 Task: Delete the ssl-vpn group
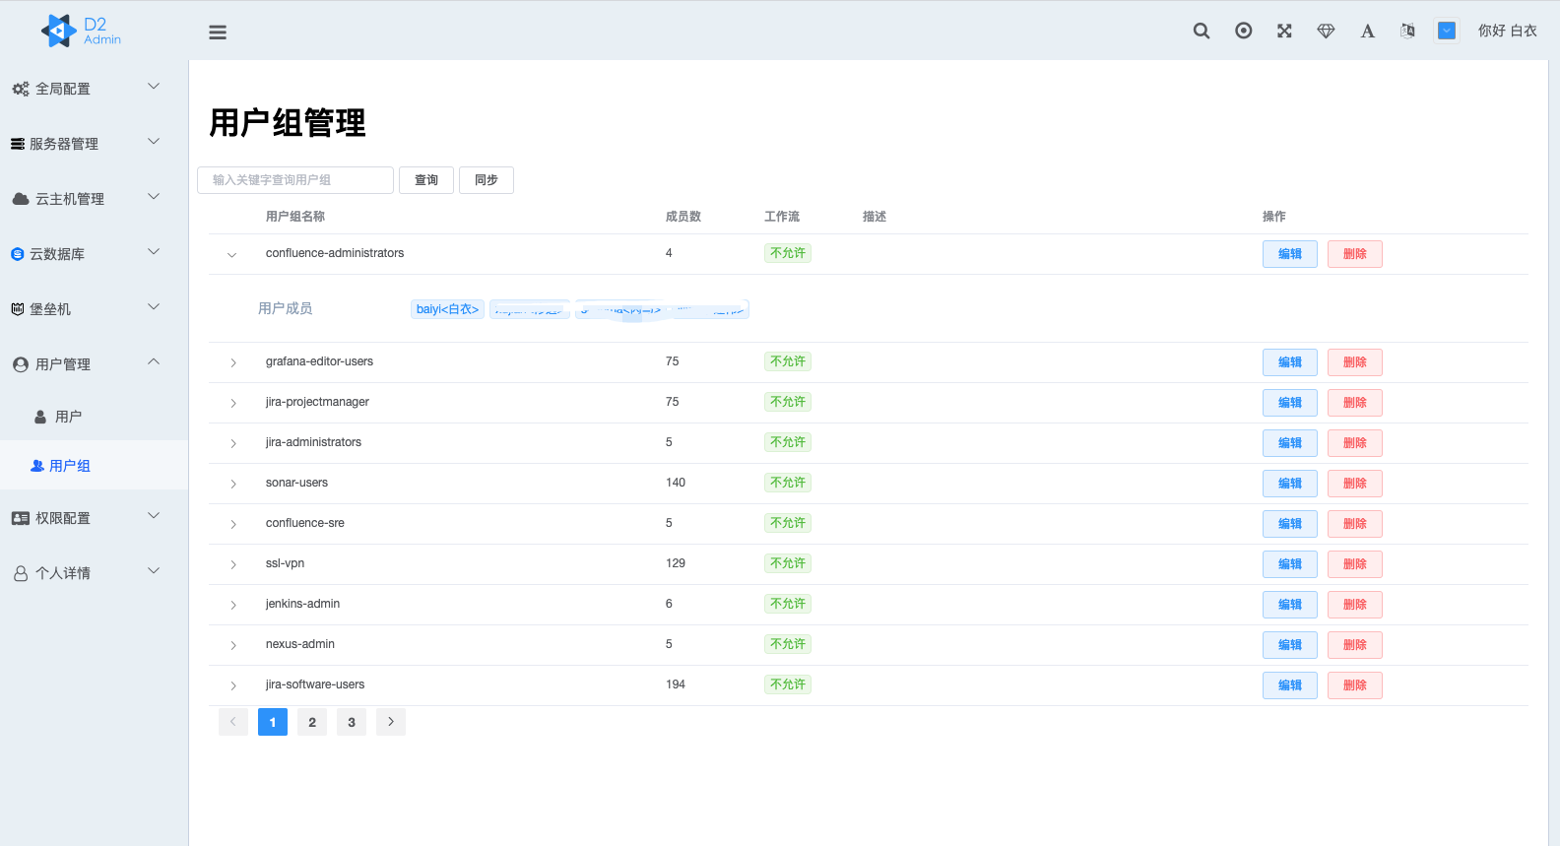point(1355,564)
